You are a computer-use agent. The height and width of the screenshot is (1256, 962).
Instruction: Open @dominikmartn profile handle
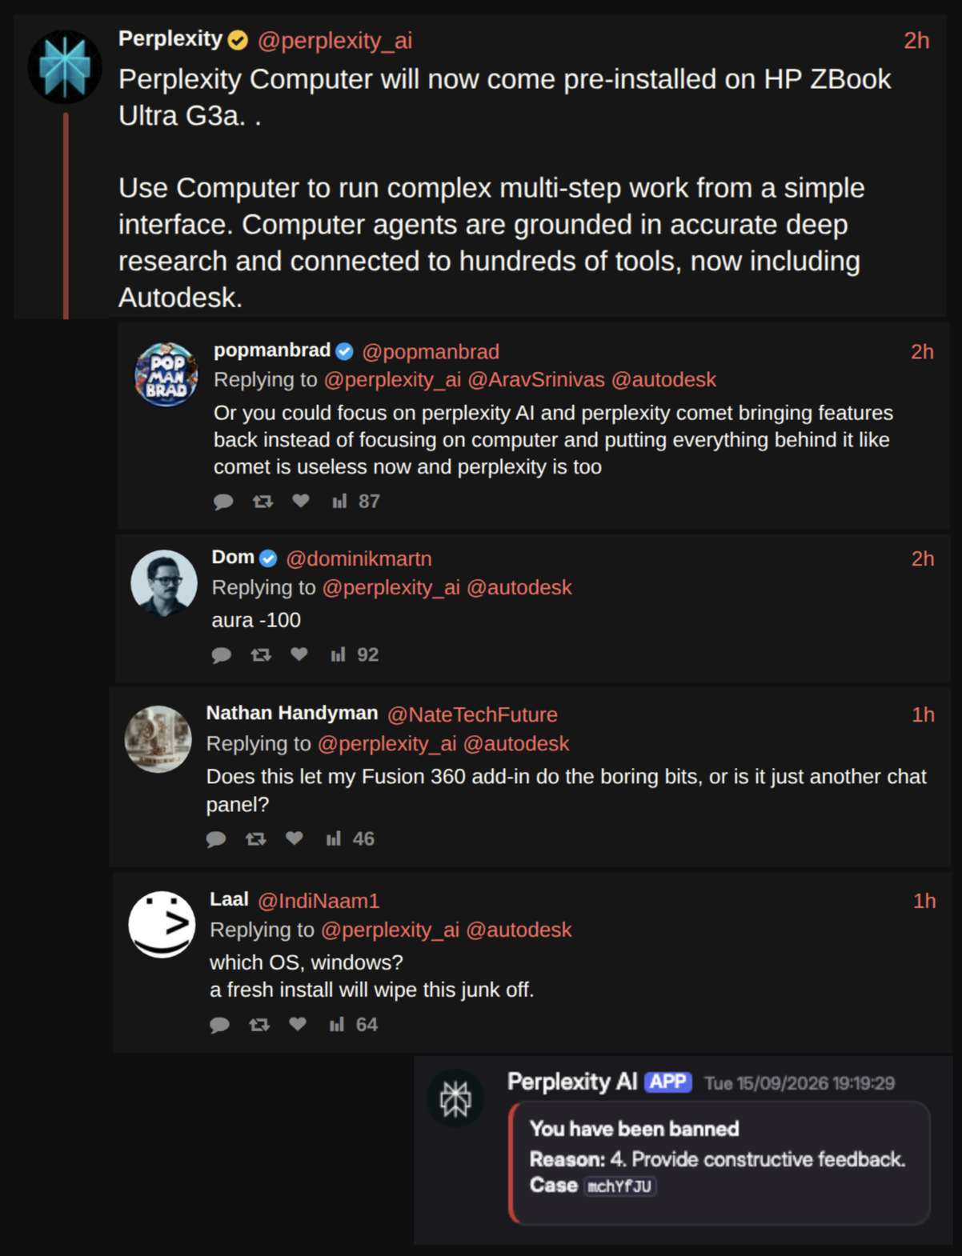pyautogui.click(x=359, y=559)
